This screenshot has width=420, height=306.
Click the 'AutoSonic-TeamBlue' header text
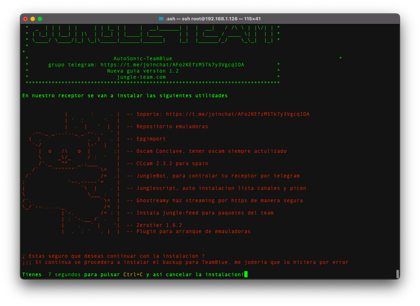143,59
